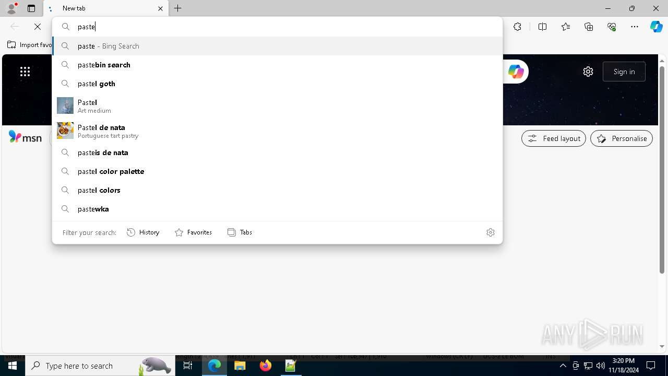Show hidden system tray icons

pyautogui.click(x=563, y=366)
